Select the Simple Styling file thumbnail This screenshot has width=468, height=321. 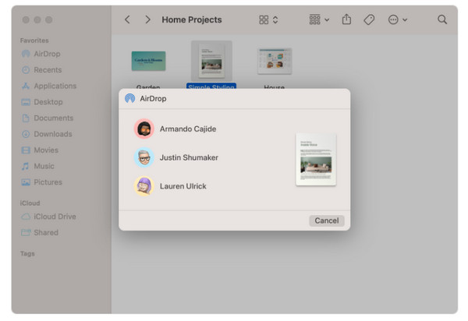211,61
